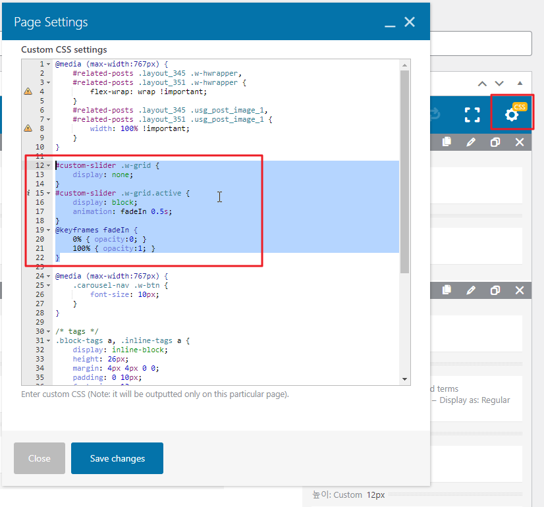Click Save changes button
This screenshot has height=507, width=544.
coord(117,458)
